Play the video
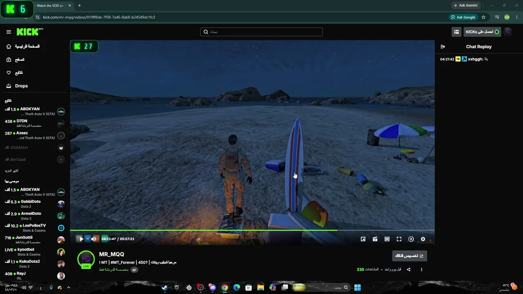523x294 pixels. [x=81, y=239]
